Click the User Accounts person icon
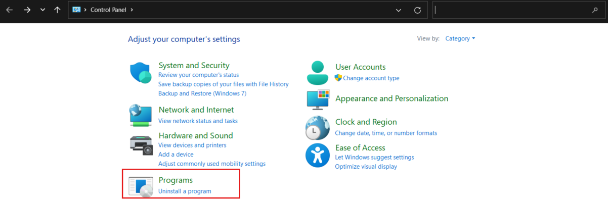This screenshot has height=200, width=608. pos(318,73)
